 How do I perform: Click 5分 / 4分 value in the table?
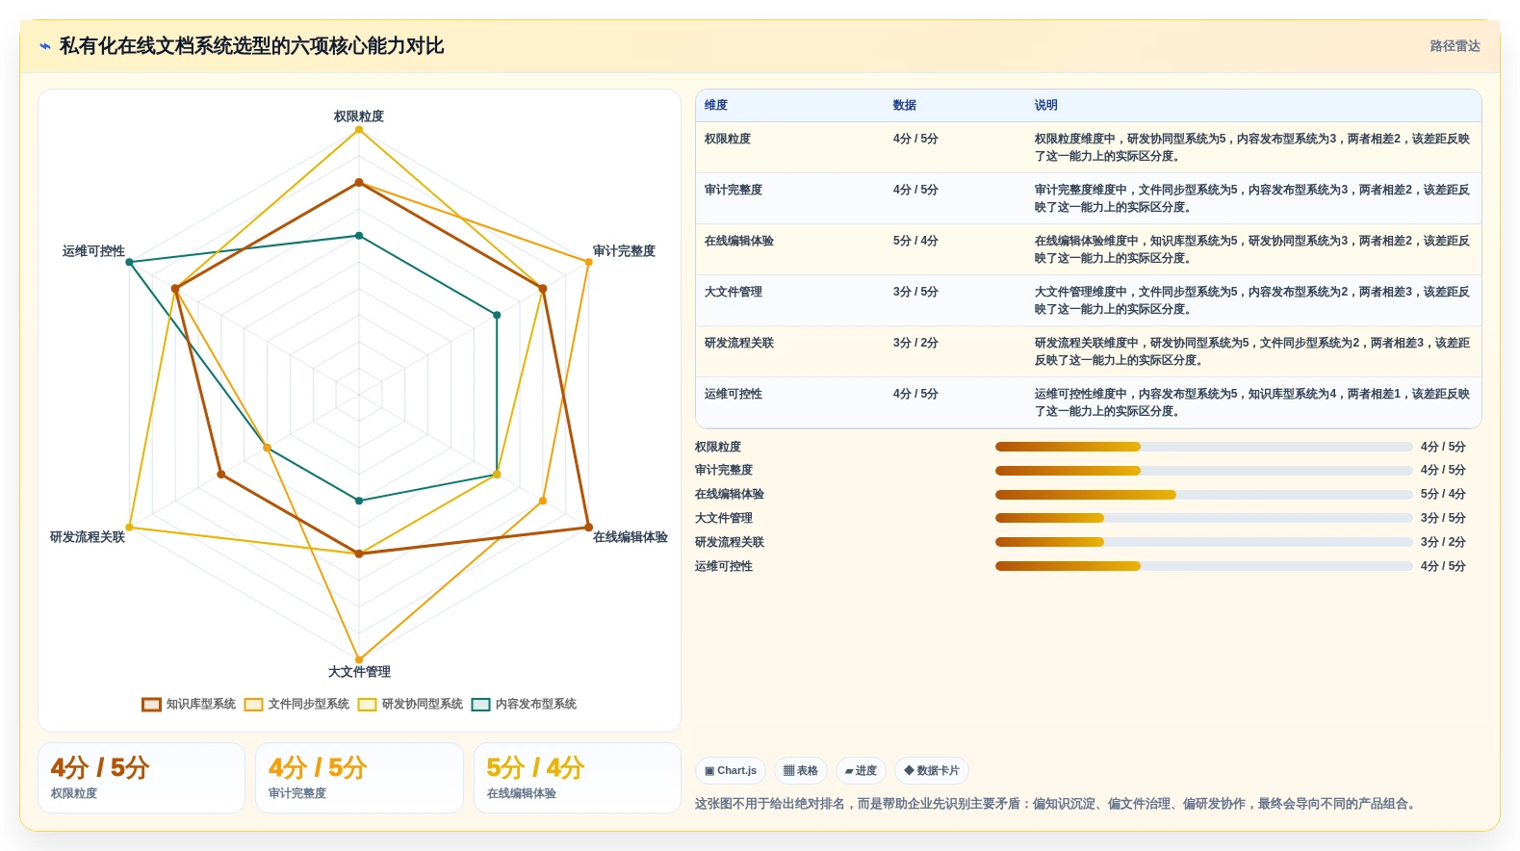(x=915, y=241)
